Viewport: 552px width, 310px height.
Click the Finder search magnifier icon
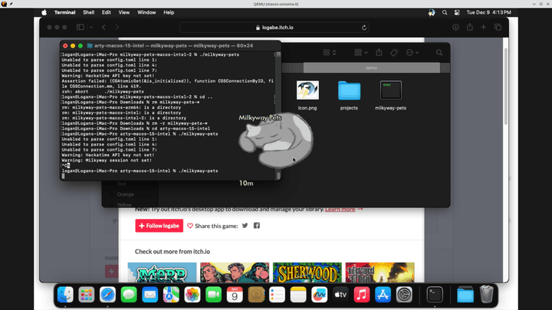[439, 53]
